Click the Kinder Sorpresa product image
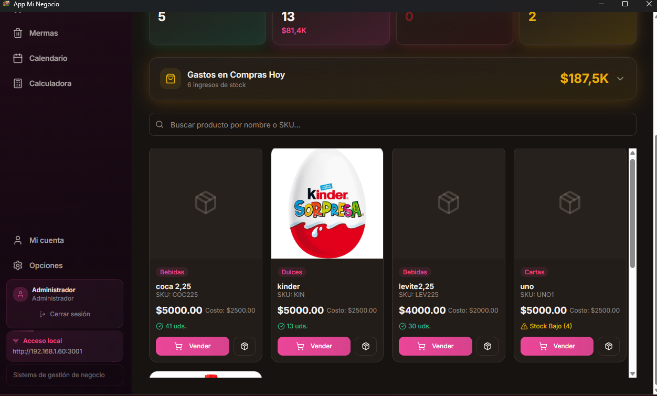 coord(327,204)
